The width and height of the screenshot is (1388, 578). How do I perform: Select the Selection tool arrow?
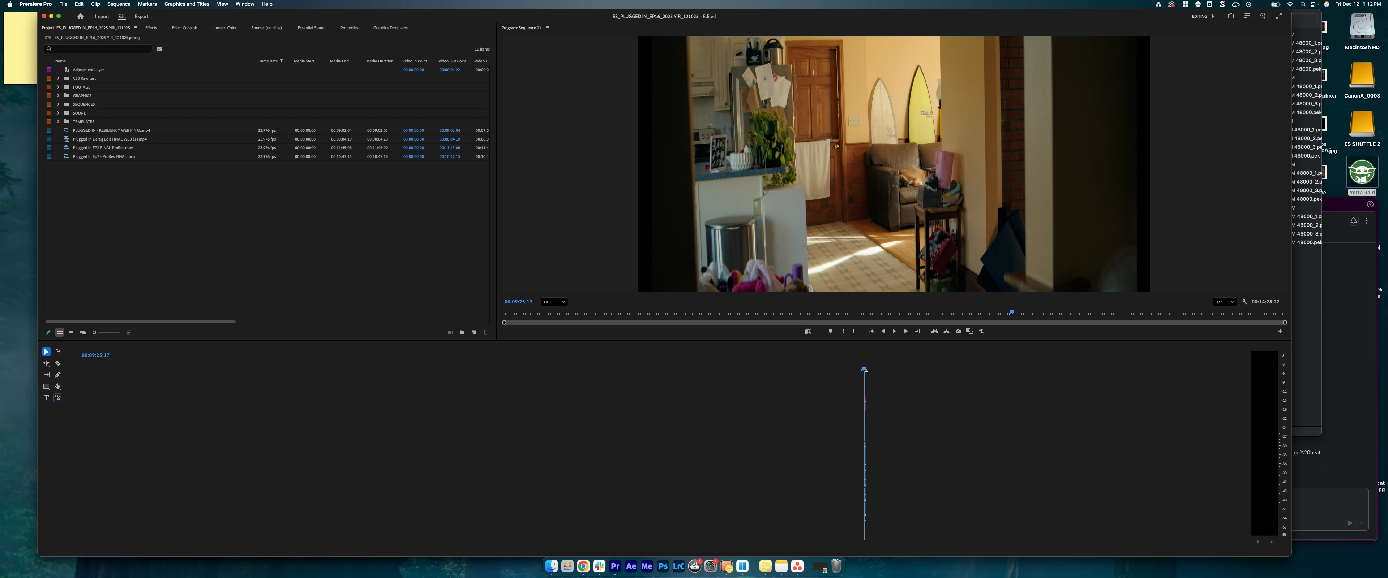(46, 352)
